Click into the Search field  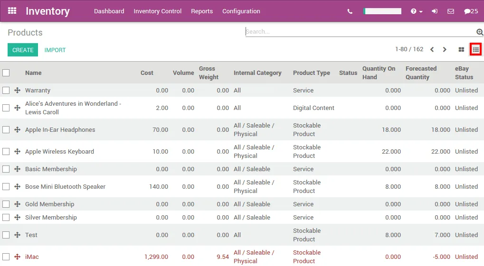point(360,32)
